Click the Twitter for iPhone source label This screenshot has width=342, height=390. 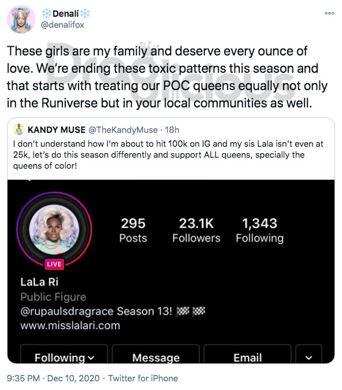tap(143, 378)
